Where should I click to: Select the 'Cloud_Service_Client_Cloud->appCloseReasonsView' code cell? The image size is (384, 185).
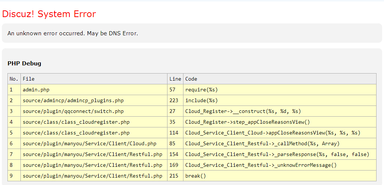pyautogui.click(x=280, y=133)
